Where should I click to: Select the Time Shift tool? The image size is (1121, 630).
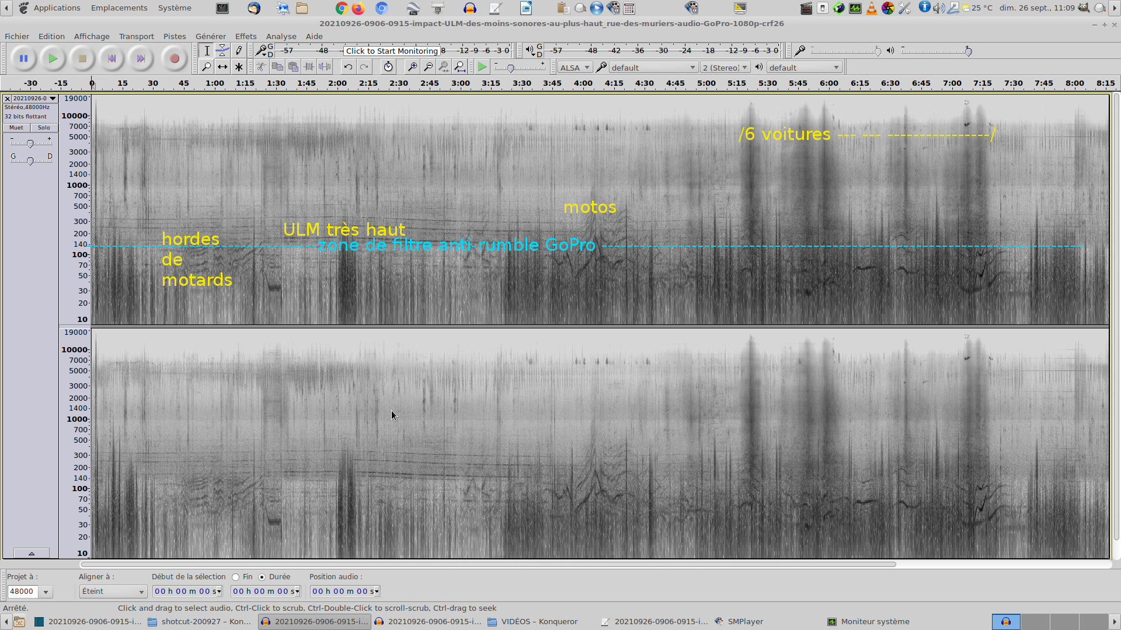[222, 67]
